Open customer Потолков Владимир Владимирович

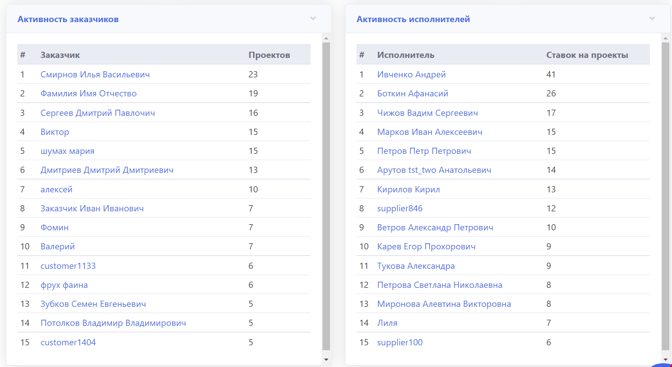tap(113, 323)
